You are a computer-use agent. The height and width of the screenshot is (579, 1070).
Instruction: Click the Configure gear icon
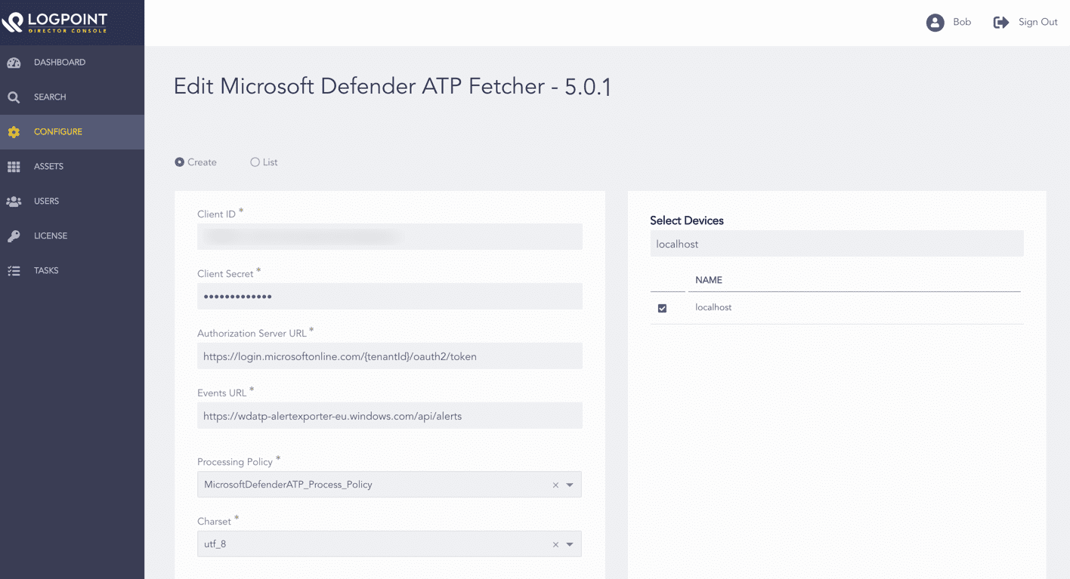pos(14,132)
